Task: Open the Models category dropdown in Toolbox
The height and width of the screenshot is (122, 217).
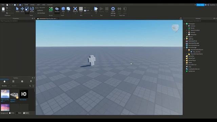Action: pos(5,86)
